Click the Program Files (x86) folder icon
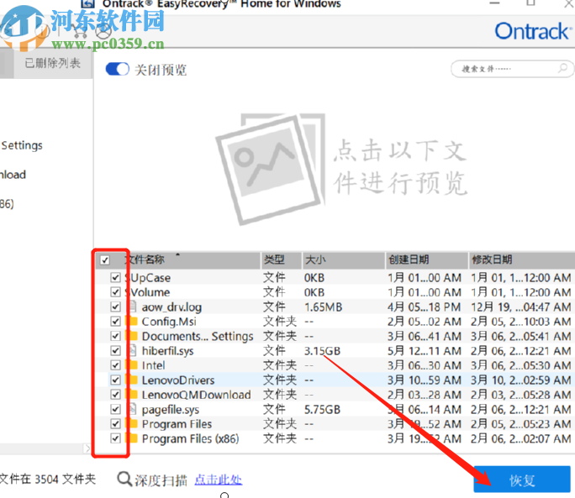This screenshot has height=498, width=575. (x=132, y=438)
